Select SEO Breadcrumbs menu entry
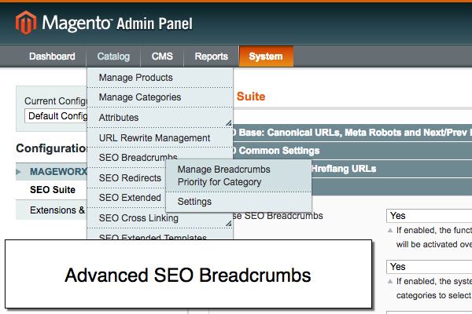The image size is (472, 314). pos(138,158)
